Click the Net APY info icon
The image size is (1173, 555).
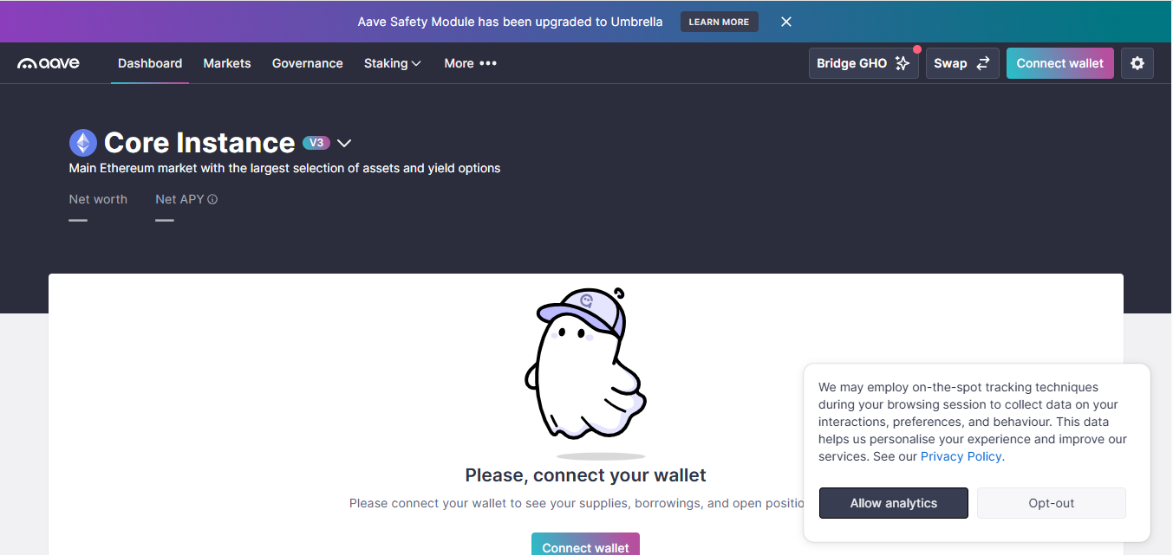212,199
